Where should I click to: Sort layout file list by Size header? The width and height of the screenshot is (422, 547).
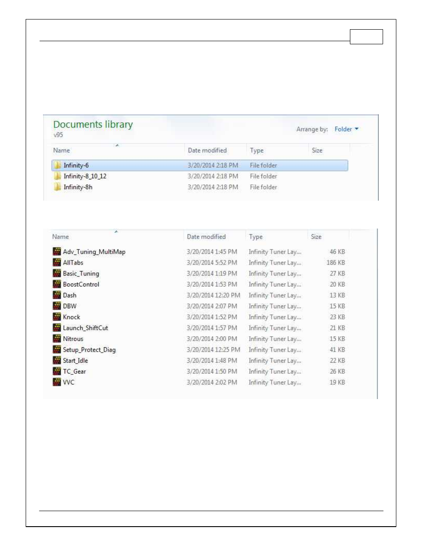[316, 237]
